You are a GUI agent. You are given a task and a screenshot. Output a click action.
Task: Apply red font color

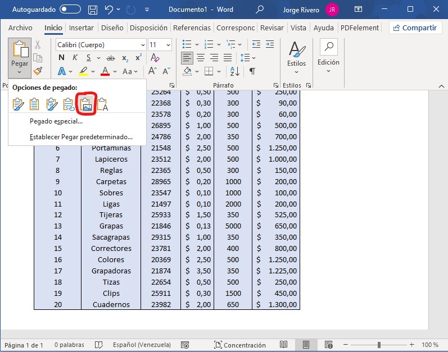105,71
